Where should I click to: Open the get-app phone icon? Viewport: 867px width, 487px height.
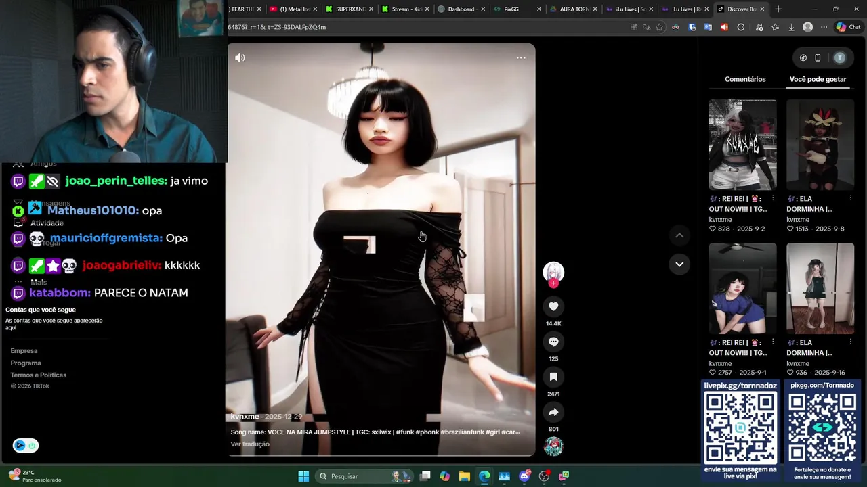click(x=818, y=57)
